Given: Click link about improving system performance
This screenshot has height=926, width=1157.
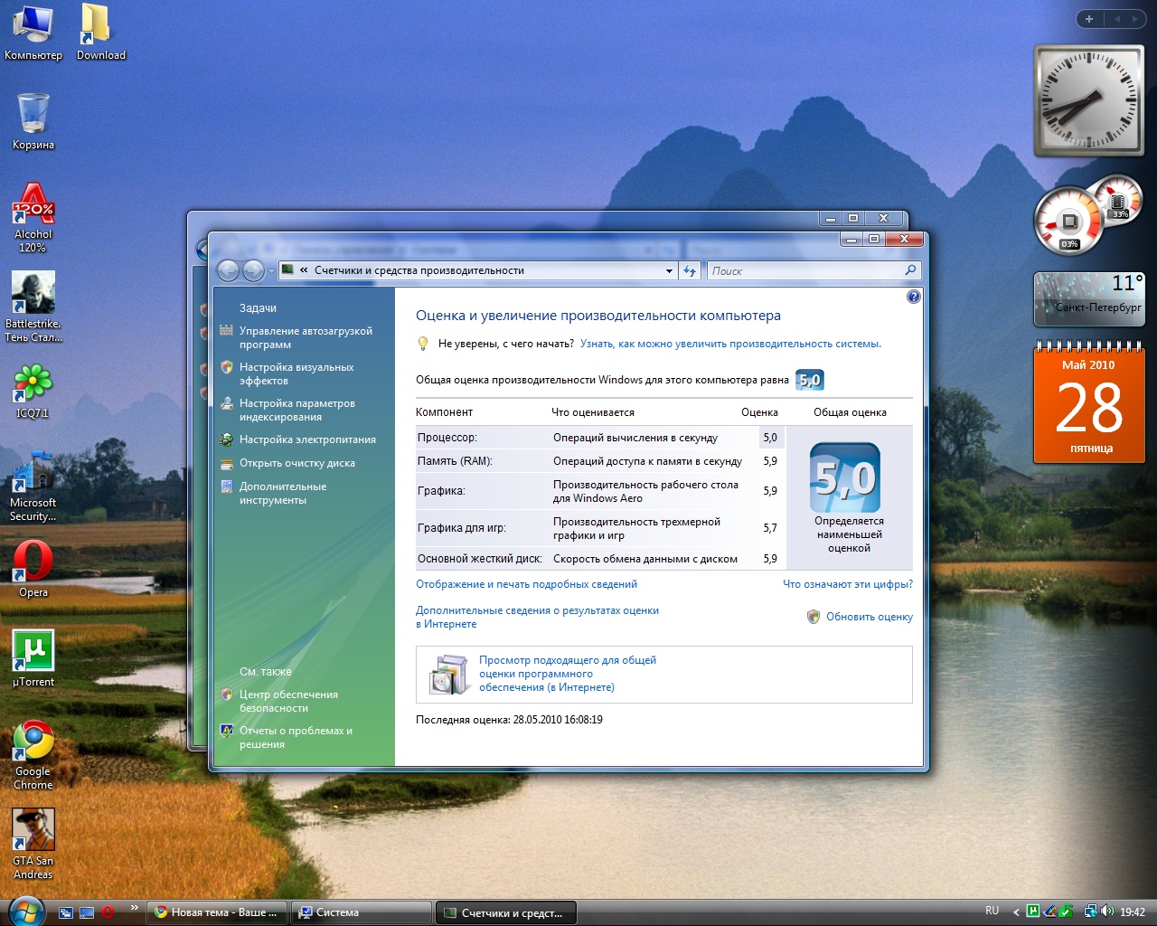Looking at the screenshot, I should click(730, 344).
